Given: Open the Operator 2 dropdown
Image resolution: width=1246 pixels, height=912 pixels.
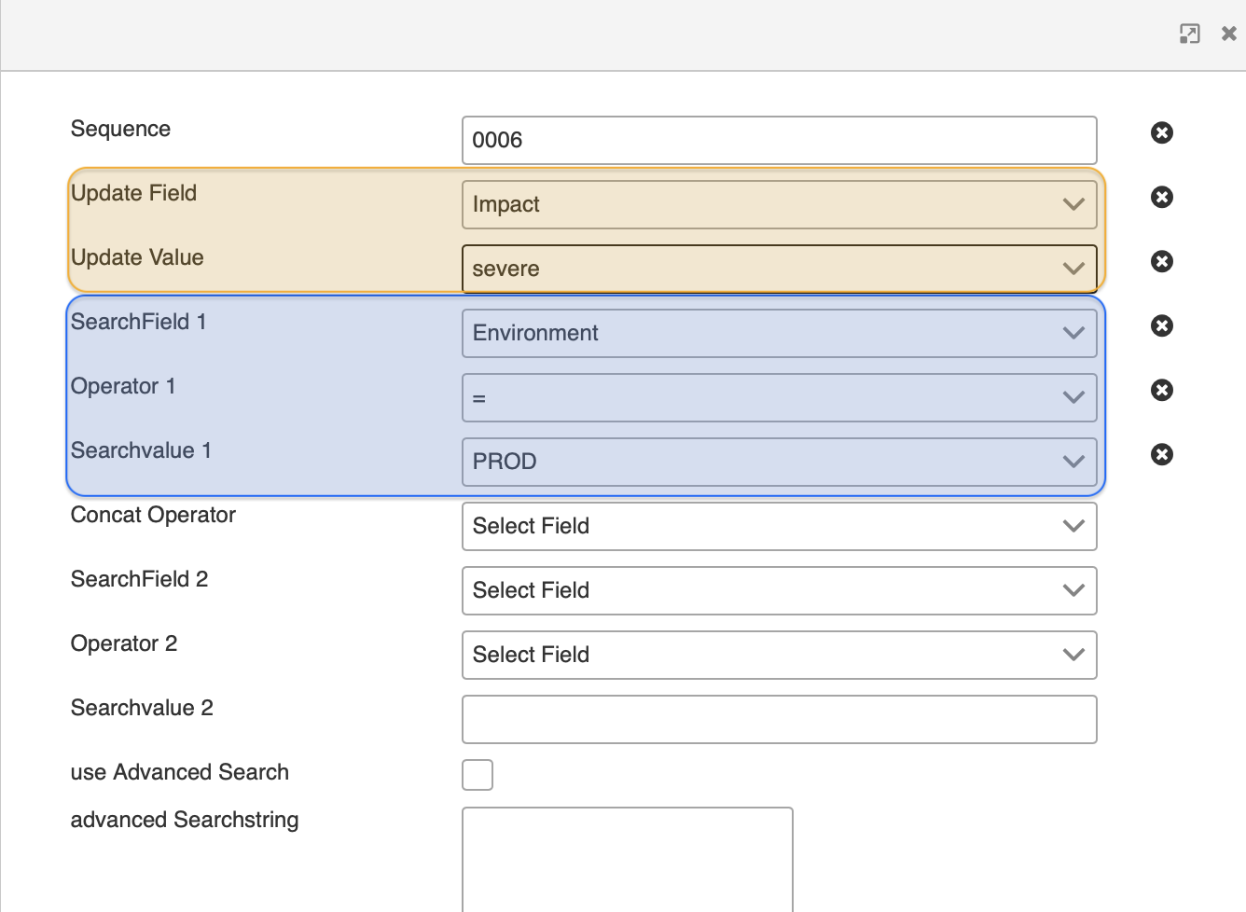Looking at the screenshot, I should pyautogui.click(x=779, y=655).
